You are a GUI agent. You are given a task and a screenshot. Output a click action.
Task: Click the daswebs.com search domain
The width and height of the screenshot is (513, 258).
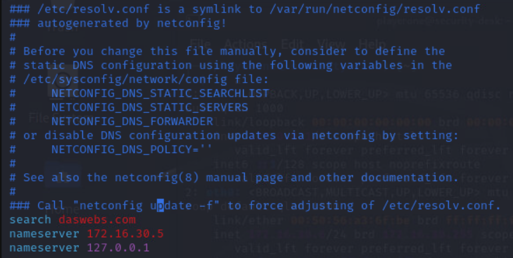point(97,220)
